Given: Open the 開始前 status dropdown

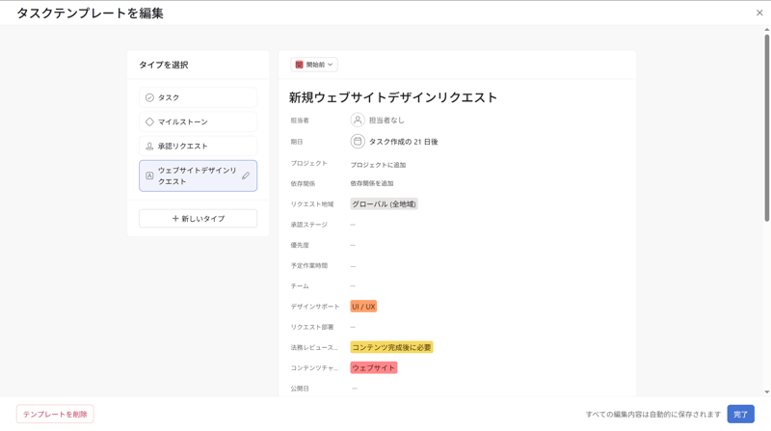Looking at the screenshot, I should point(314,65).
